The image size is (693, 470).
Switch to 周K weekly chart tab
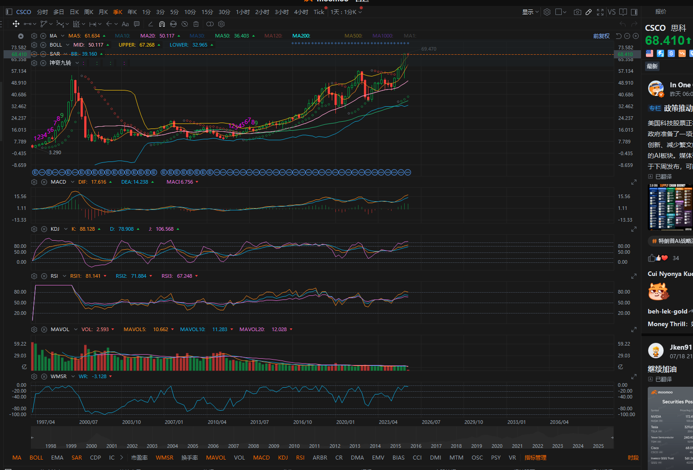89,12
